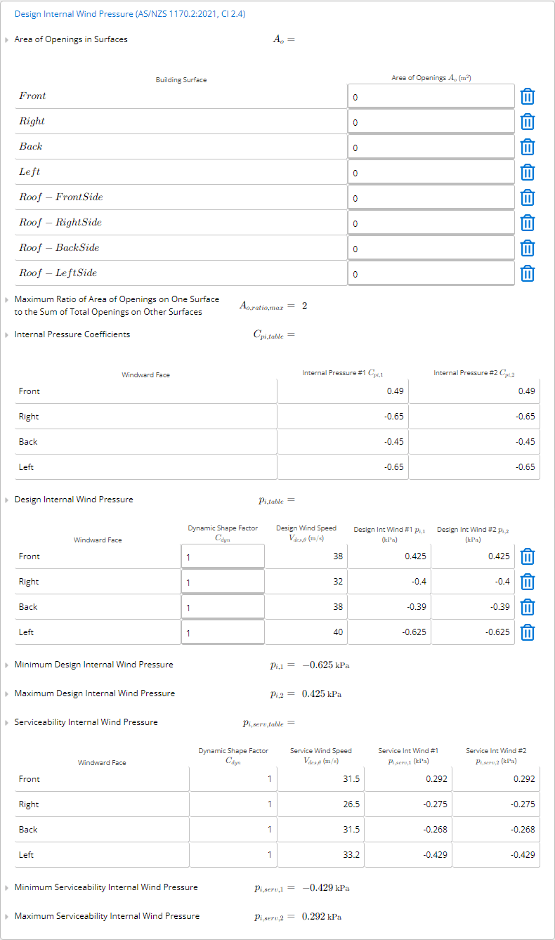Select Left design wind speed cell 40
Screen dimensions: 555x940
coord(306,632)
